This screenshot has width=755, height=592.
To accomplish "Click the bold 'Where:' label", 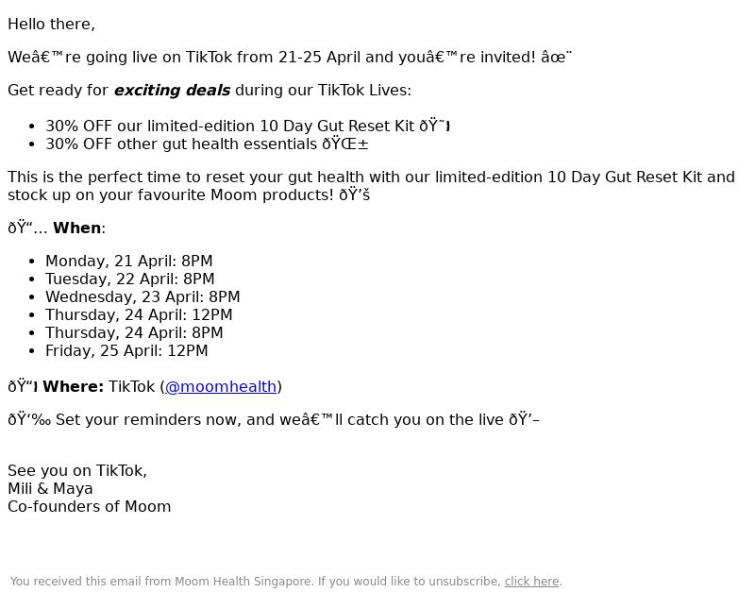I will click(x=74, y=387).
